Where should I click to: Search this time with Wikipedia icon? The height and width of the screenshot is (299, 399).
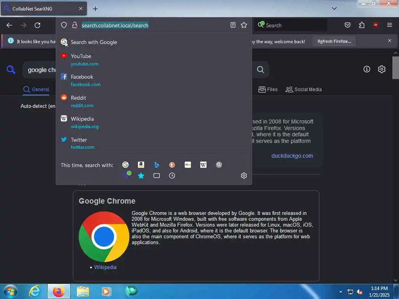coord(203,165)
